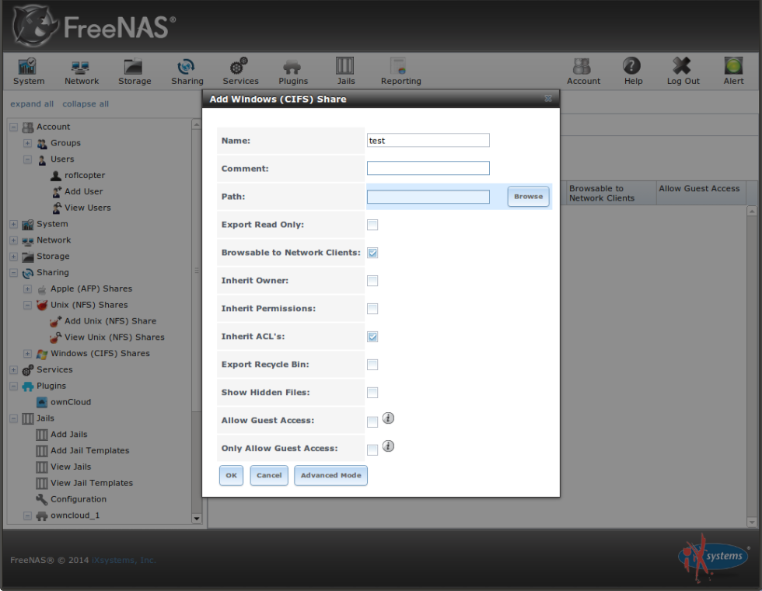Click the Help toolbar item
Viewport: 762px width, 591px height.
(632, 70)
